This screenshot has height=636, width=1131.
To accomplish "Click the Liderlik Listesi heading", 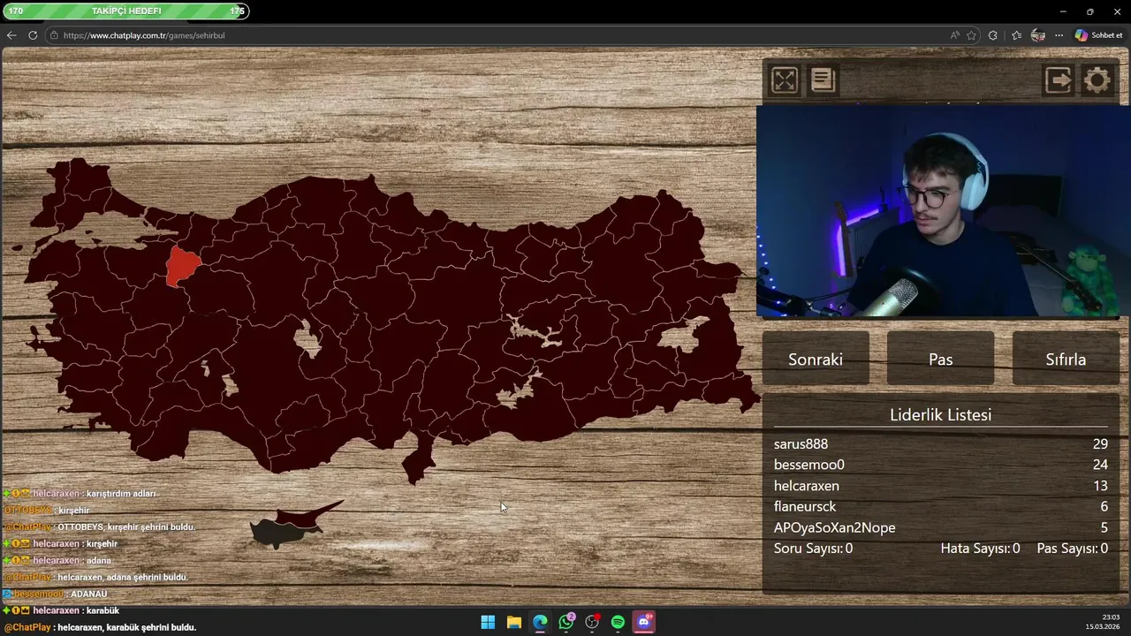I will pos(940,414).
